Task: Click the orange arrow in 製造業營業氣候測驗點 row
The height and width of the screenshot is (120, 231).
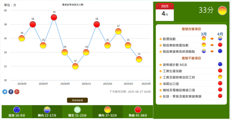Action: point(212,51)
